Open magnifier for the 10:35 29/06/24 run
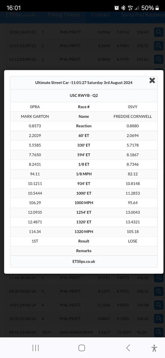 click(159, 319)
